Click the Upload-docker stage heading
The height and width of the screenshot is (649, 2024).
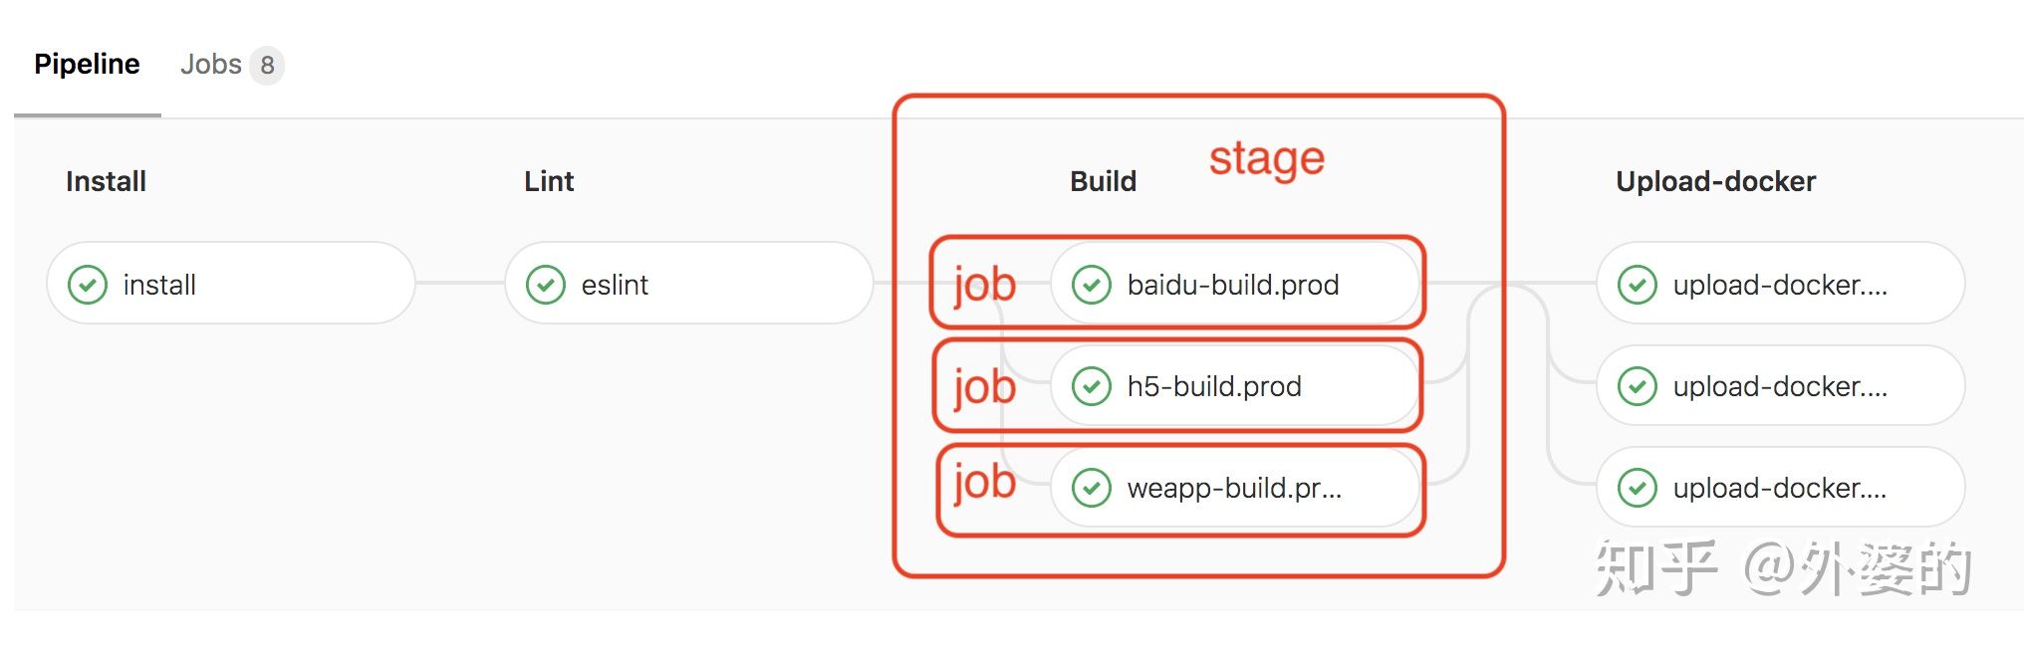1716,181
